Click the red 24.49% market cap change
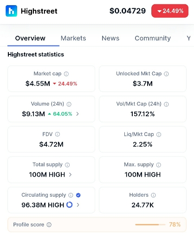194x238 pixels. coord(65,84)
